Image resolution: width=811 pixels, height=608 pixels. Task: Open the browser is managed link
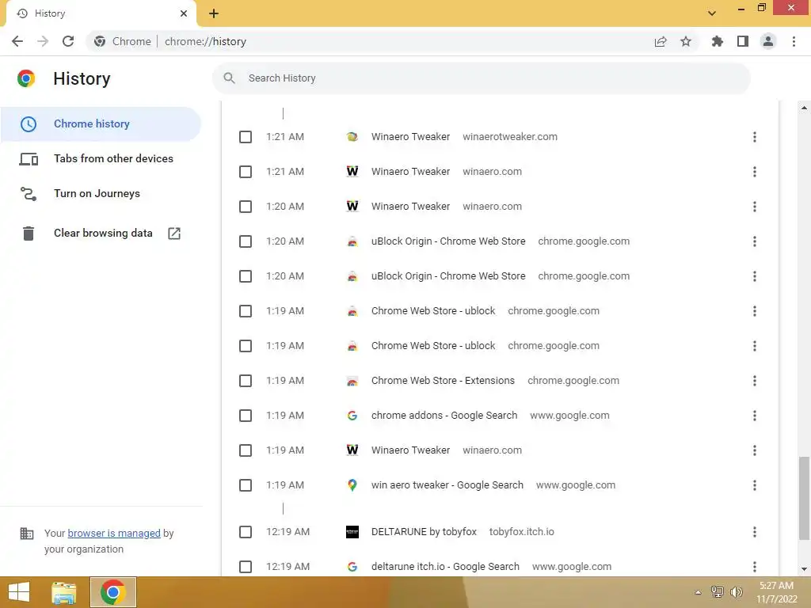(x=114, y=533)
